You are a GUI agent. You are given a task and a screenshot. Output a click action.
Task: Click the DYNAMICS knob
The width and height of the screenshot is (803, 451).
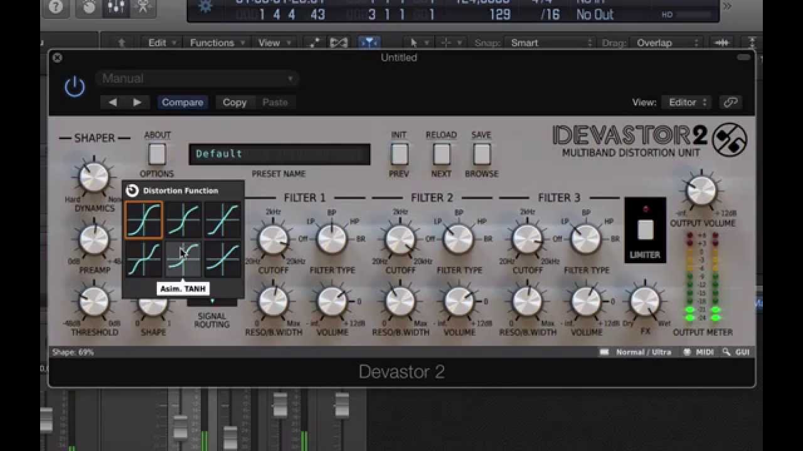[94, 177]
